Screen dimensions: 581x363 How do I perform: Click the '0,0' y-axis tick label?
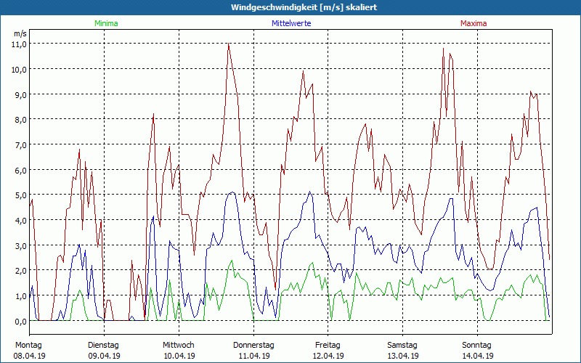click(x=20, y=321)
